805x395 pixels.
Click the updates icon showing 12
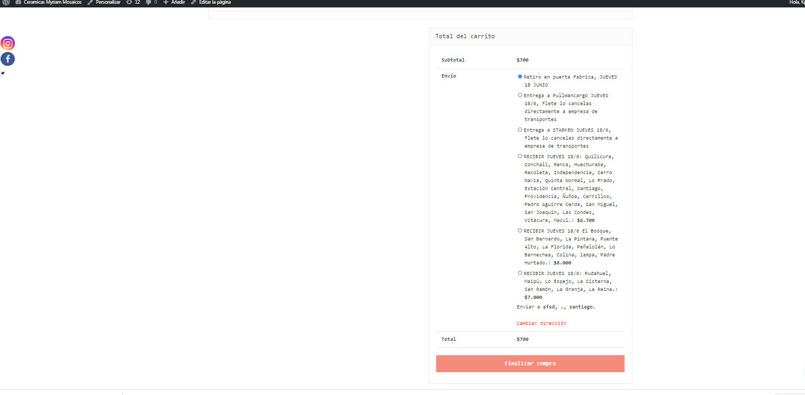click(x=133, y=3)
